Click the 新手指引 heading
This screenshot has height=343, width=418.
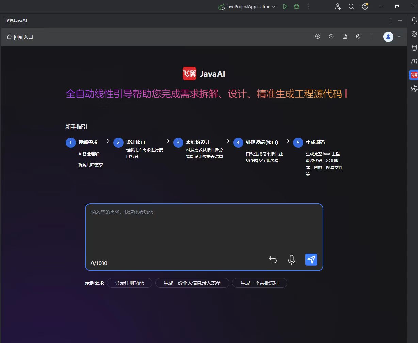point(76,127)
